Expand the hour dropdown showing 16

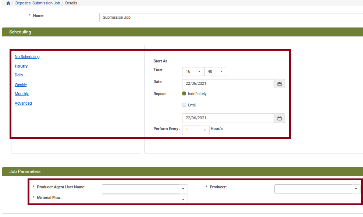(x=193, y=72)
